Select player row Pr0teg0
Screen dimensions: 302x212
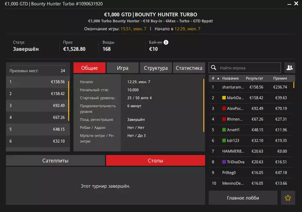250,172
